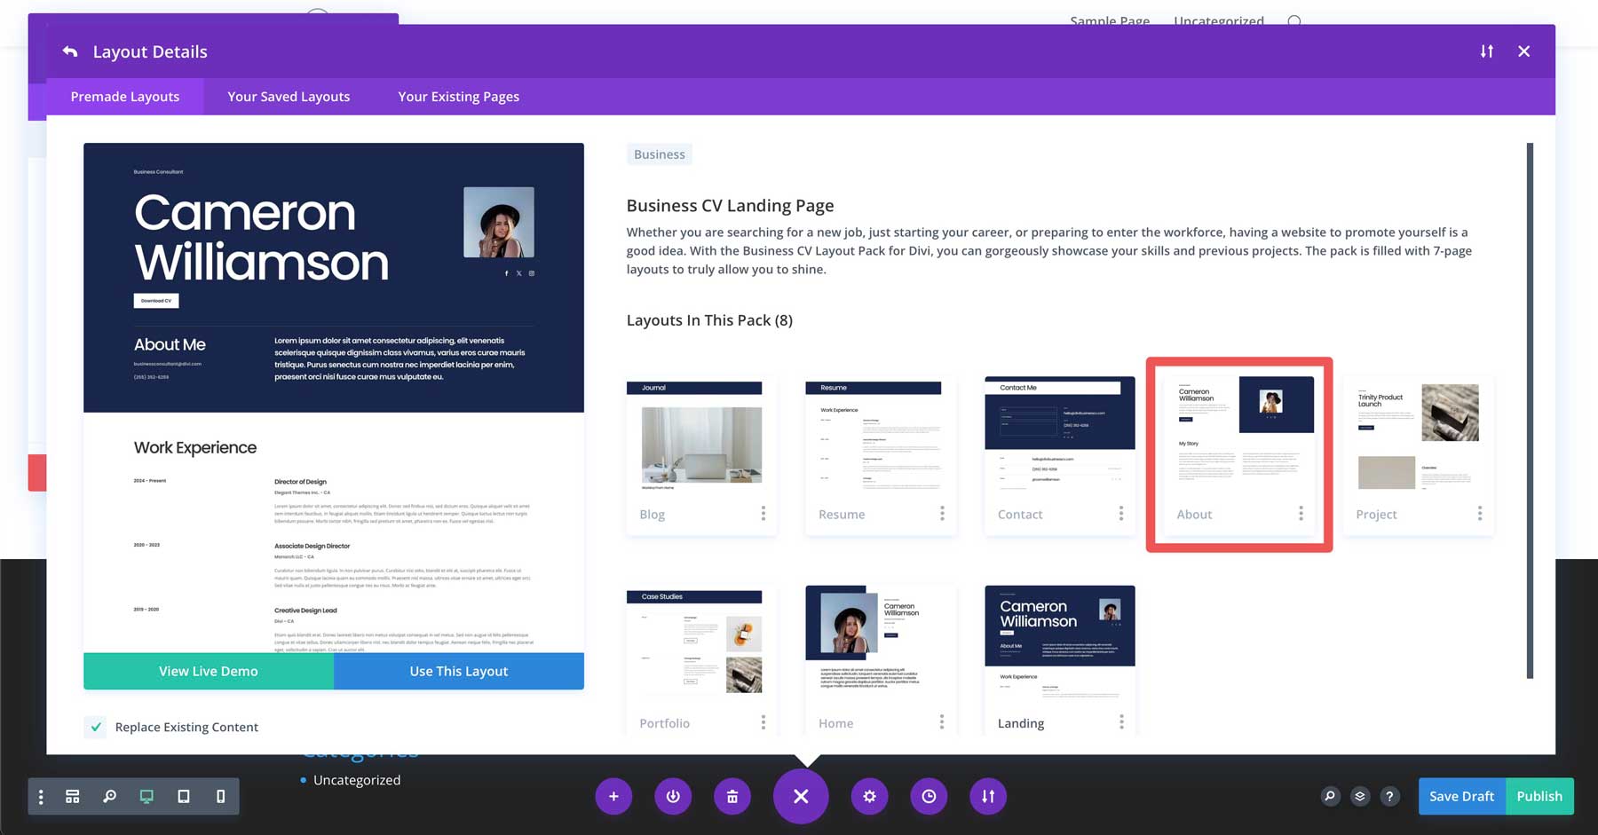
Task: Switch to tablet preview mode
Action: click(183, 796)
